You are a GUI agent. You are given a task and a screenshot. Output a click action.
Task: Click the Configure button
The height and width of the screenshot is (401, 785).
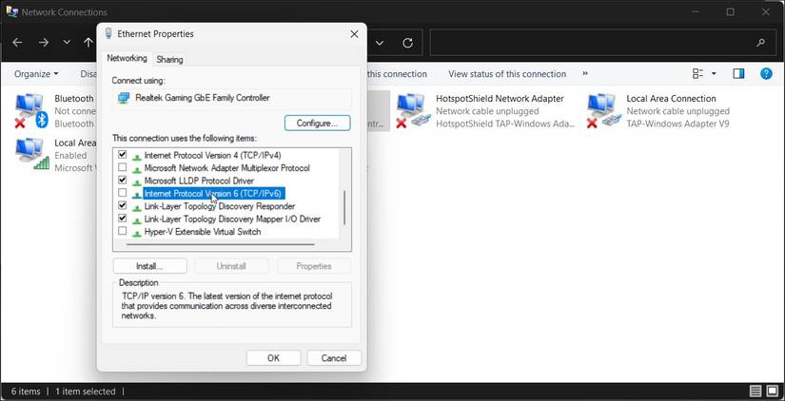click(x=318, y=123)
